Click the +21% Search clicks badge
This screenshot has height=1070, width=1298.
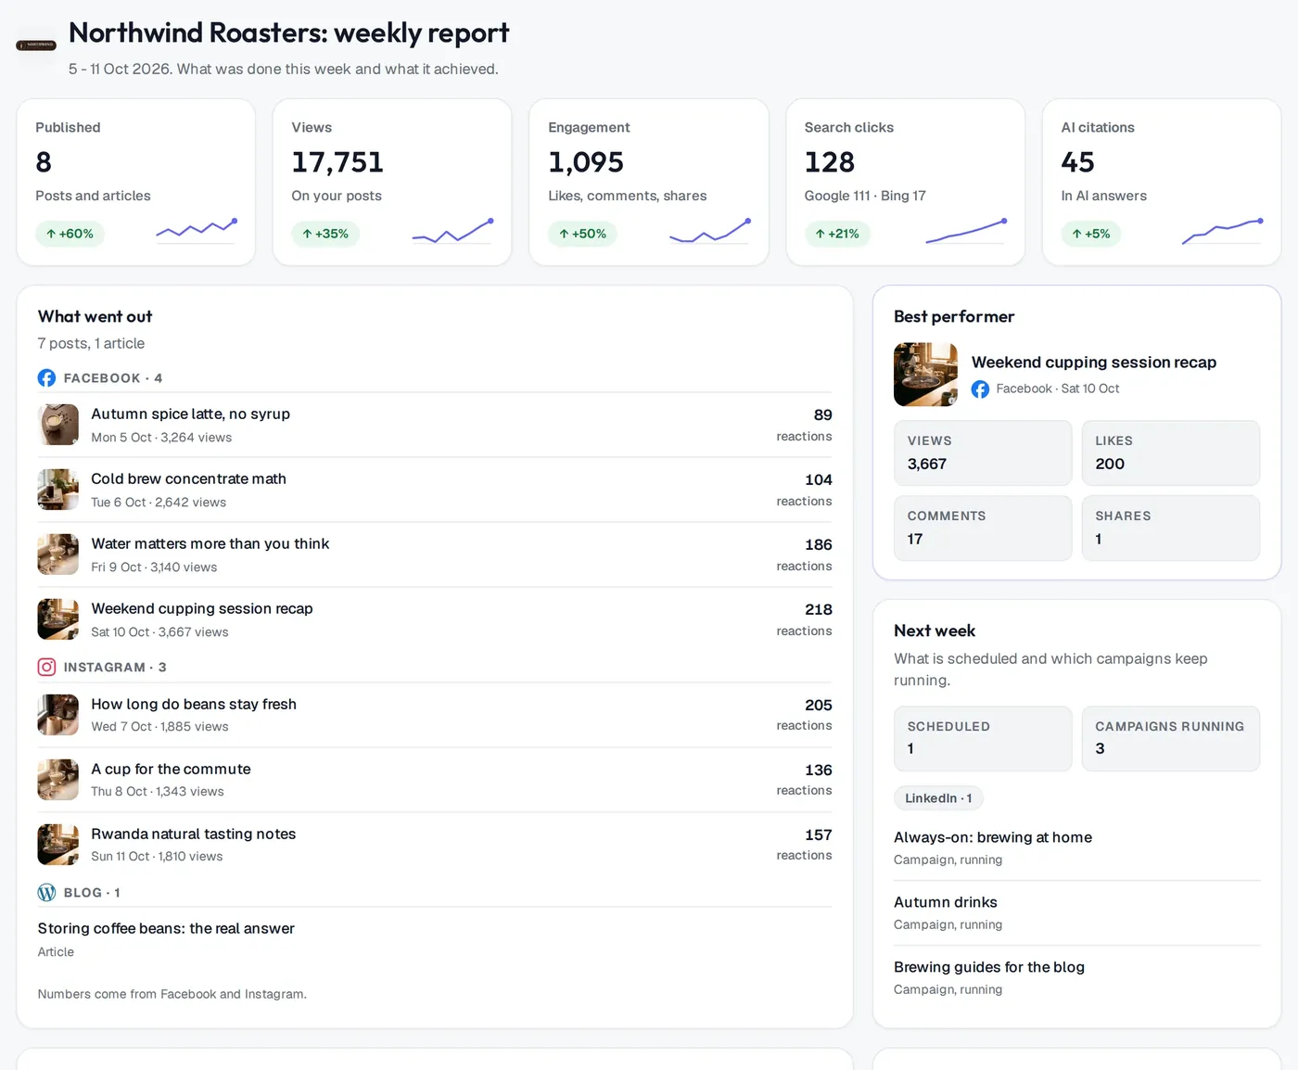coord(837,234)
